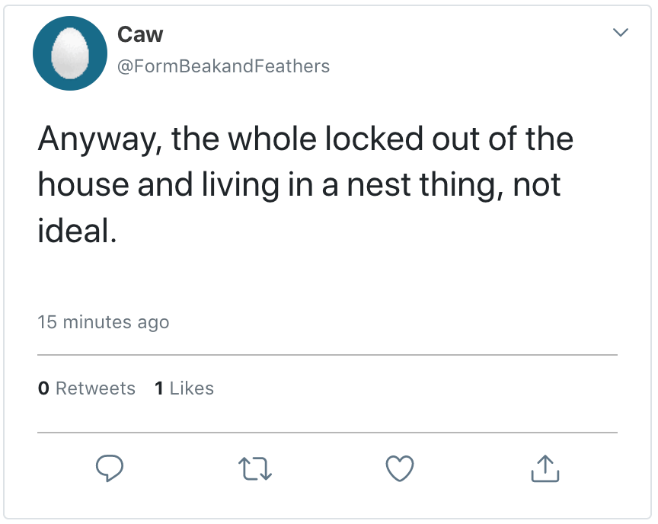The width and height of the screenshot is (658, 524).
Task: Open the share tweet icon
Action: coord(545,468)
